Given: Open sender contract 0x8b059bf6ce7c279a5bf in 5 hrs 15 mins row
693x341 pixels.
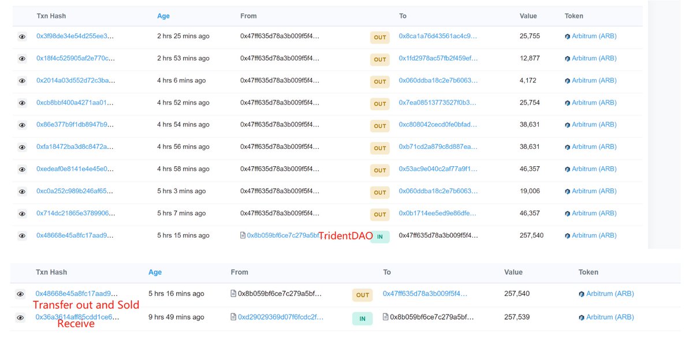Looking at the screenshot, I should pos(283,235).
